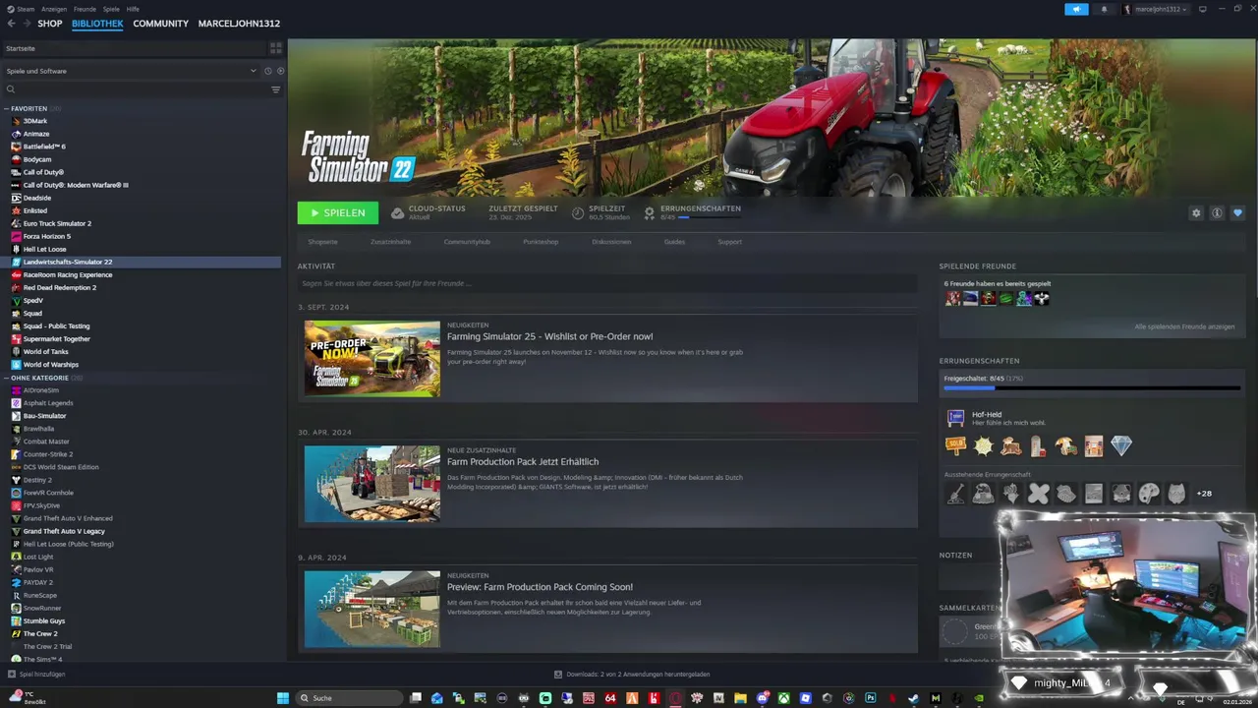Toggle grid collections view beside Startseite
1258x708 pixels.
277,47
